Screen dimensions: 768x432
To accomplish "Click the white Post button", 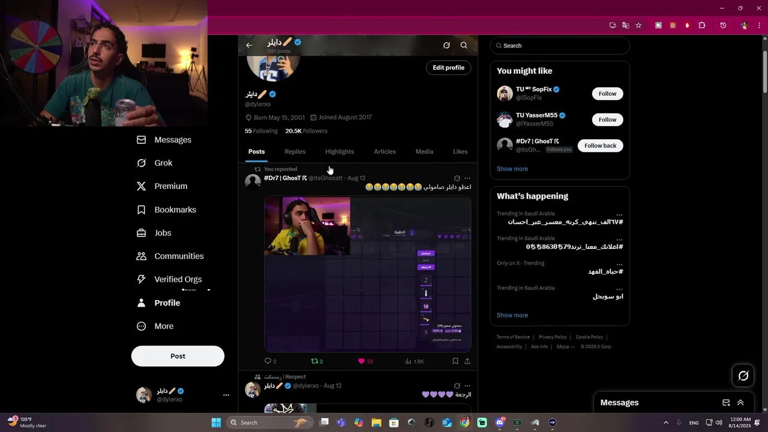I will point(178,356).
